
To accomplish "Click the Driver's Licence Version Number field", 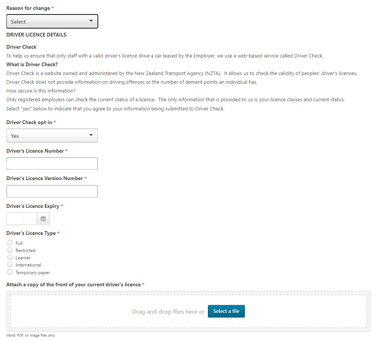I will [x=52, y=192].
